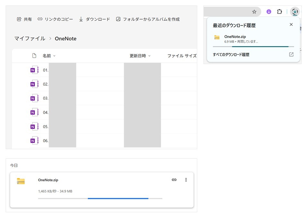Open the 05. OneNote notebook icon
The image size is (308, 219).
coord(34,126)
